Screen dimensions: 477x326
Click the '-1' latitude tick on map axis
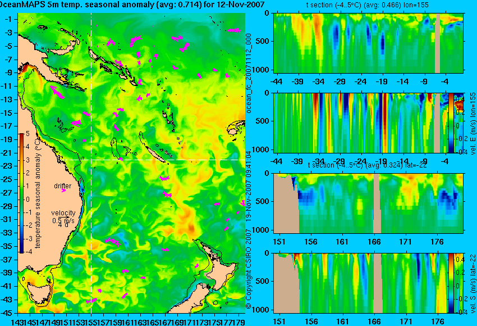(8, 19)
